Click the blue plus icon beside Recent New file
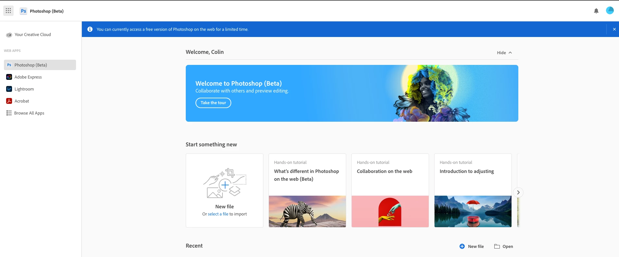Image resolution: width=619 pixels, height=257 pixels. pyautogui.click(x=462, y=246)
